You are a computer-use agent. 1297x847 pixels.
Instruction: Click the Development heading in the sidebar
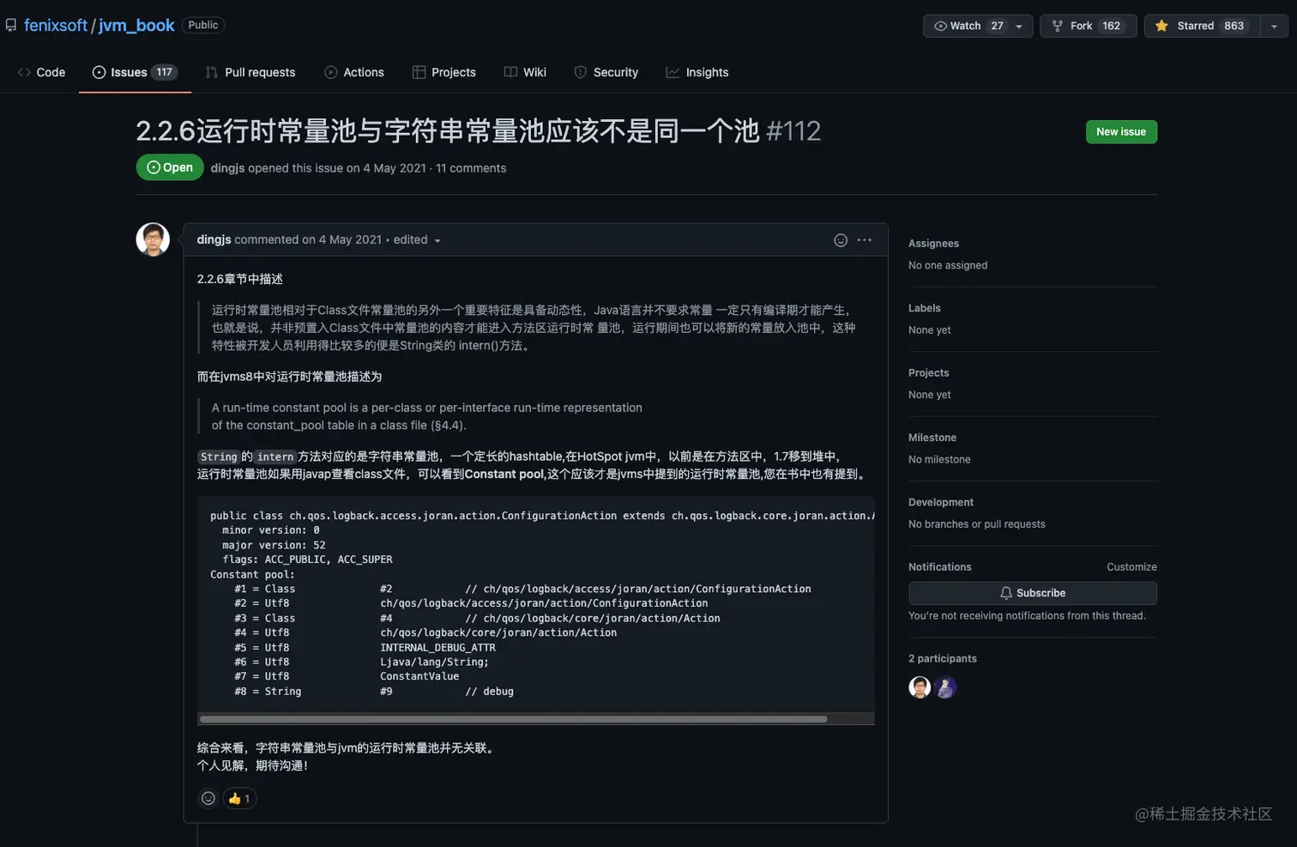[x=941, y=502]
